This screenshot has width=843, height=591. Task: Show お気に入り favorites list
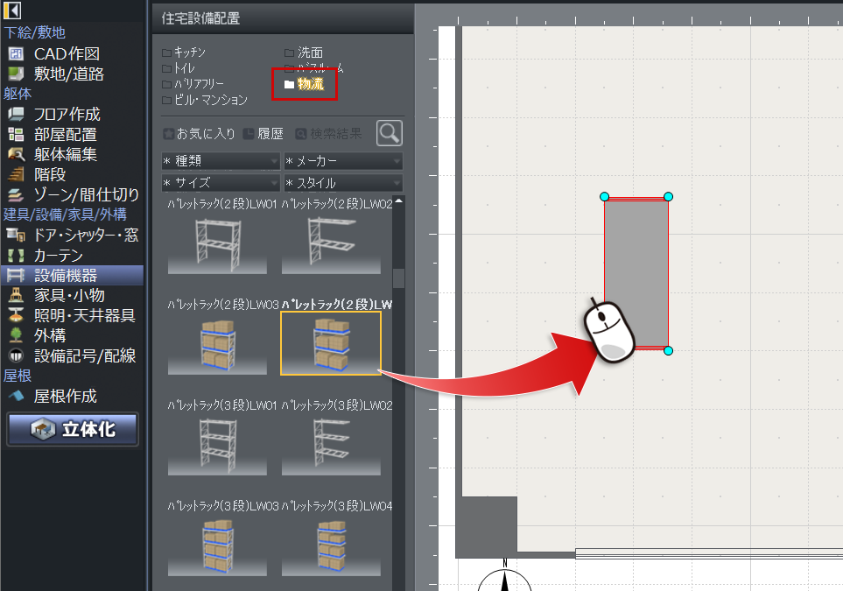point(199,134)
